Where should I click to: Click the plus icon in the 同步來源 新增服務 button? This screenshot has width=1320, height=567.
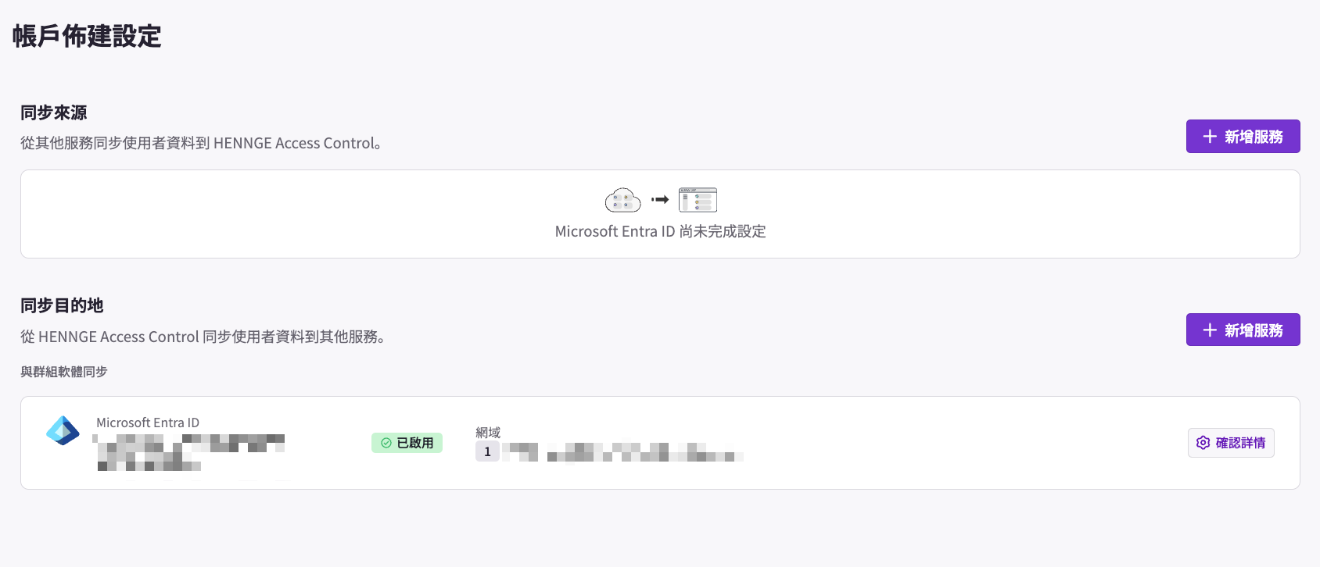tap(1210, 137)
